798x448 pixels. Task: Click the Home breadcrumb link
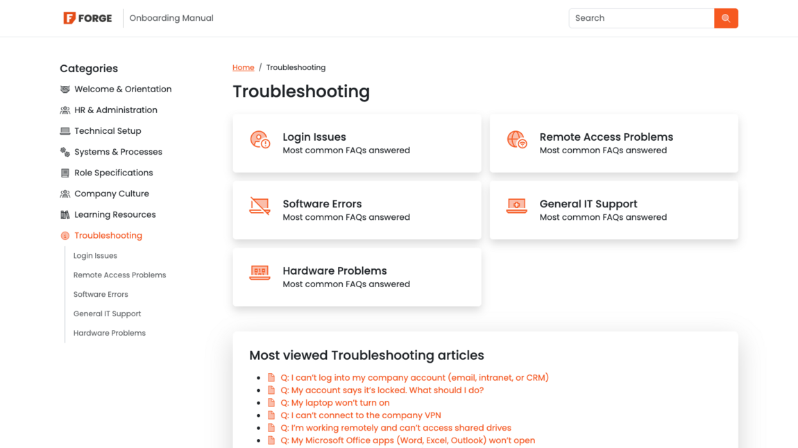(x=243, y=67)
